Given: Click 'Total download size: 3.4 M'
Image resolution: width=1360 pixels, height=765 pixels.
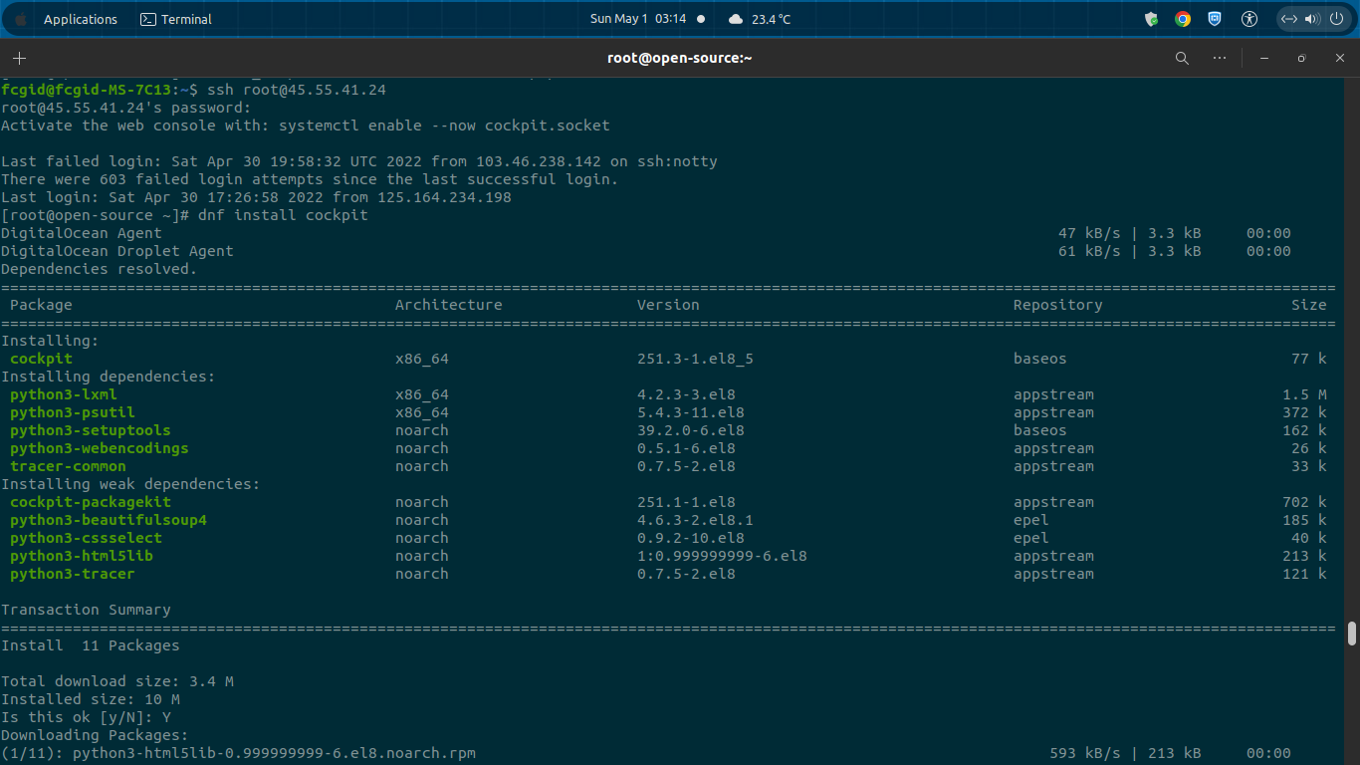Looking at the screenshot, I should pos(117,681).
